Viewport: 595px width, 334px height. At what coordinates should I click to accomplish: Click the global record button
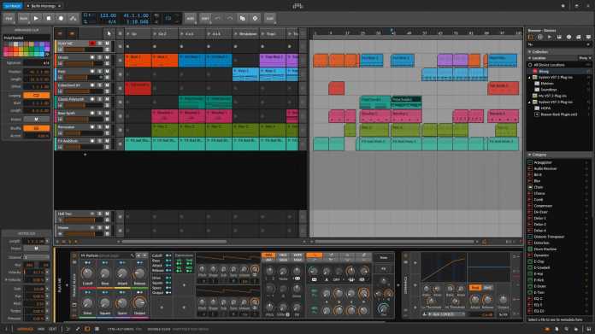click(61, 18)
